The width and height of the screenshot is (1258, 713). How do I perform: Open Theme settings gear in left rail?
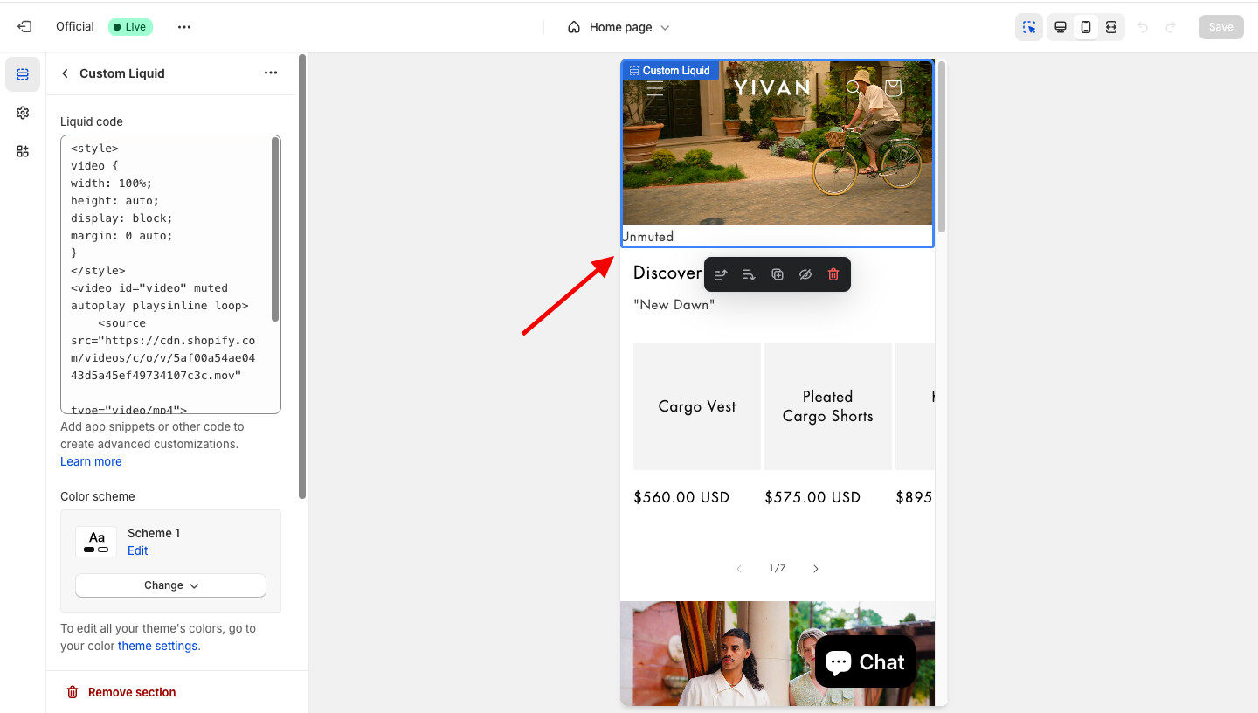(x=23, y=113)
